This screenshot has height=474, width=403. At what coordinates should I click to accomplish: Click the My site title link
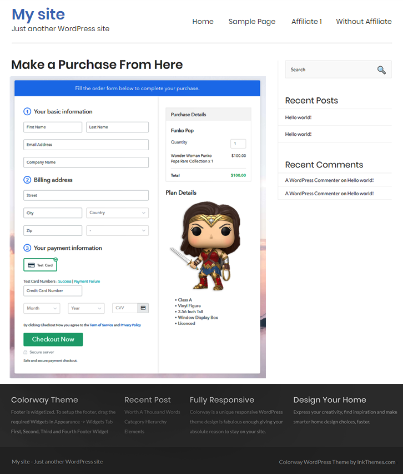(x=38, y=14)
